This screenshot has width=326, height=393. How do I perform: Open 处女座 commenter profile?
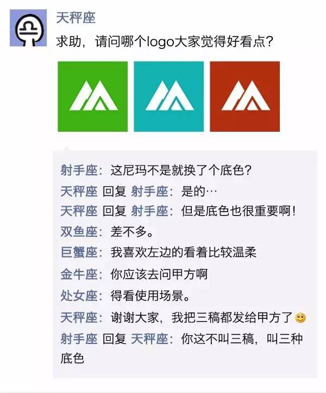[79, 296]
